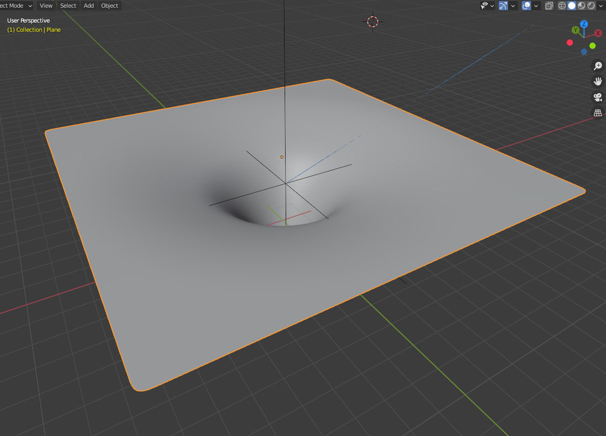Toggle perspective/orthographic grid icon

(x=598, y=113)
